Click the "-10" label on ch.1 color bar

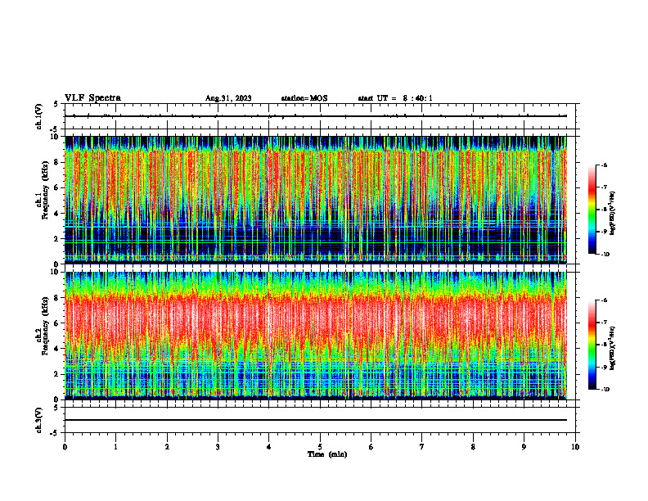tap(605, 255)
